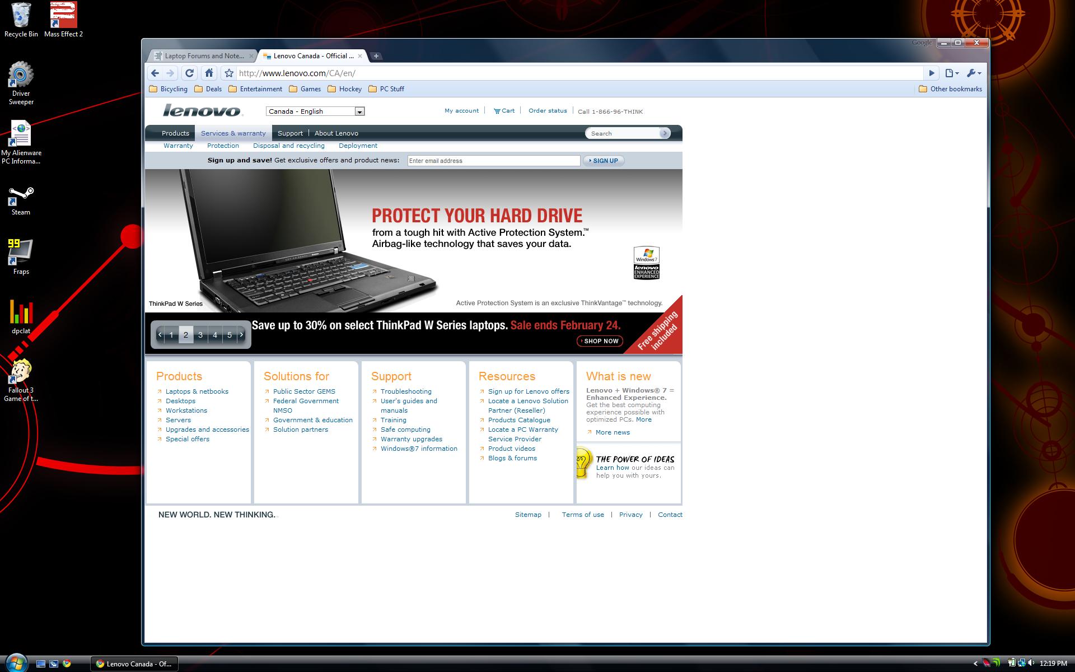Screen dimensions: 1075x672
Task: Select the Warranty submenu item
Action: [x=178, y=146]
